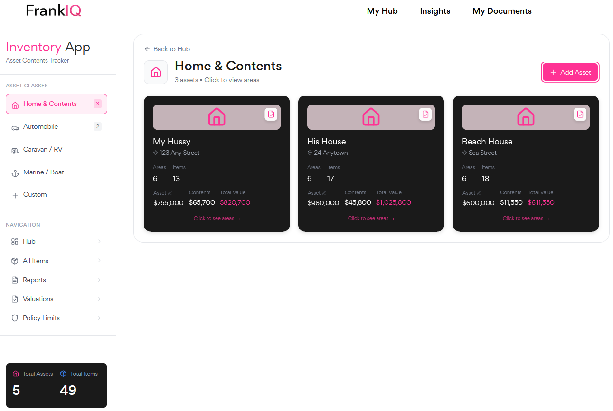Viewport: 613px width, 411px height.
Task: Click 'Click to see areas' on Beach House
Action: click(526, 218)
